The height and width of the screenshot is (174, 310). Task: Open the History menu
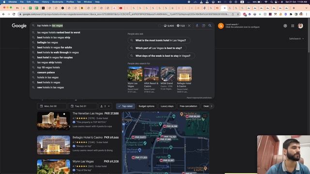45,2
